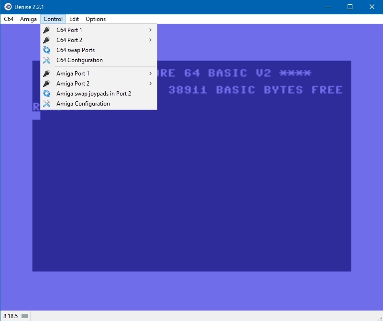Viewport: 383px width, 321px height.
Task: Click the blinking cursor block on C64 screen
Action: (36, 117)
